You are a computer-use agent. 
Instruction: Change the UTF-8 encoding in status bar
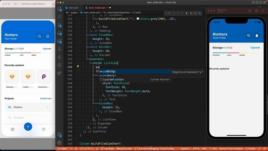(196, 148)
